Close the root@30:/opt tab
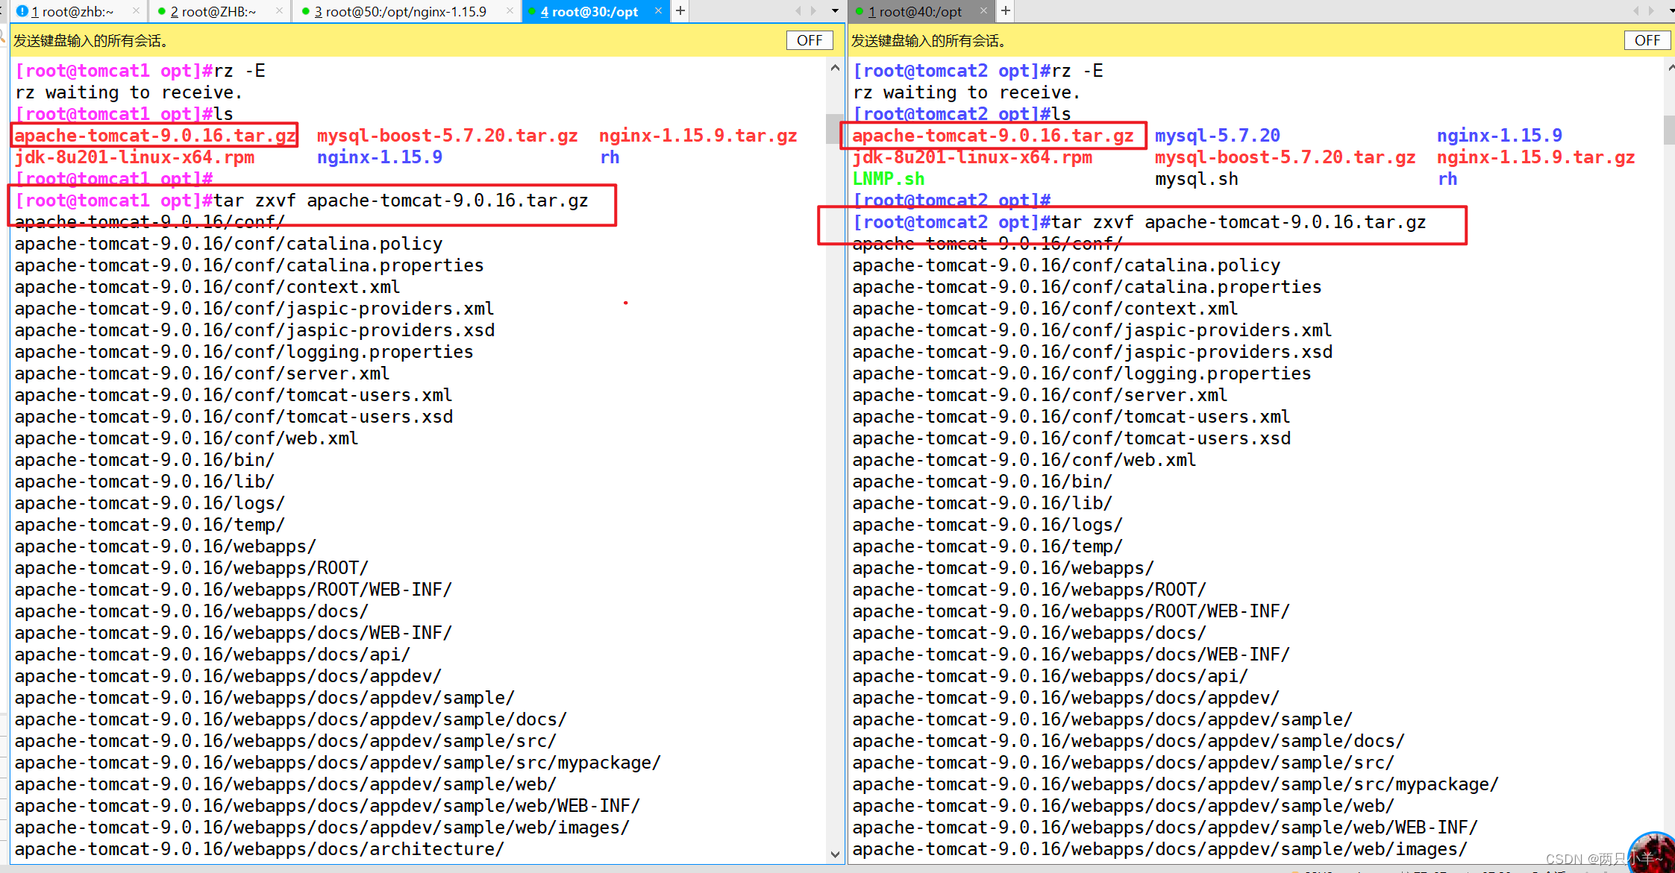1675x873 pixels. click(x=658, y=10)
